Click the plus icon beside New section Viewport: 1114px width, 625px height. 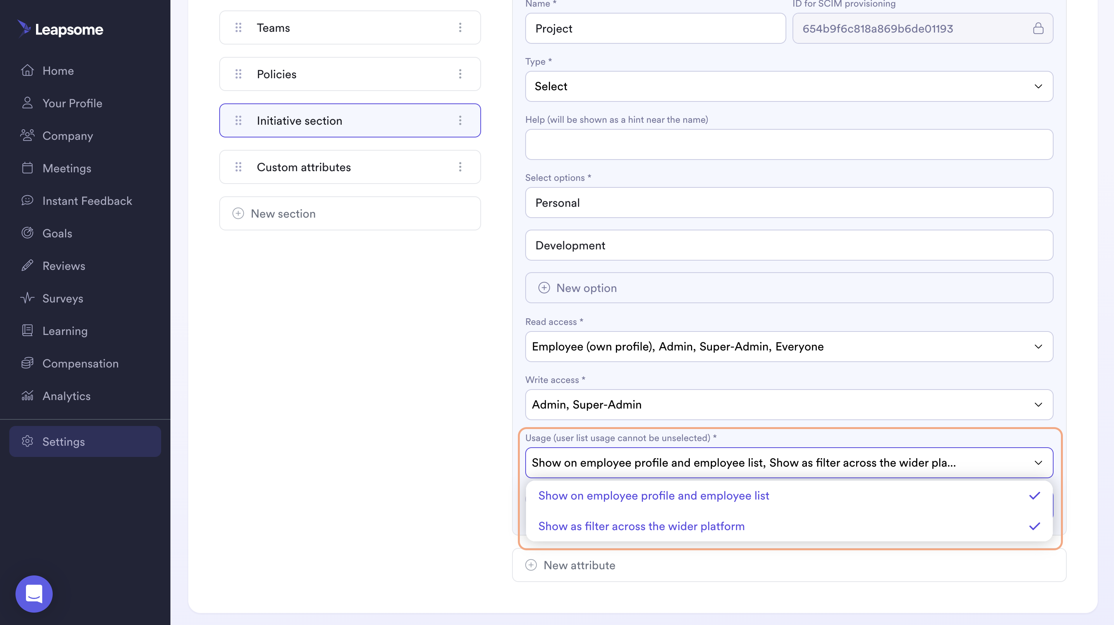(x=238, y=213)
